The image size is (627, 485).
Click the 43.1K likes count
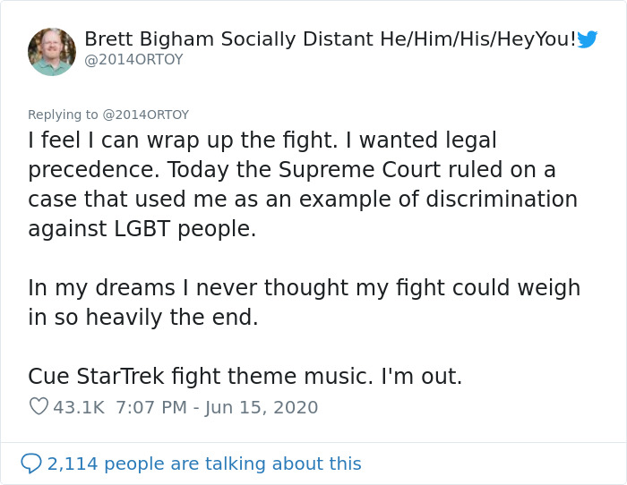click(79, 407)
